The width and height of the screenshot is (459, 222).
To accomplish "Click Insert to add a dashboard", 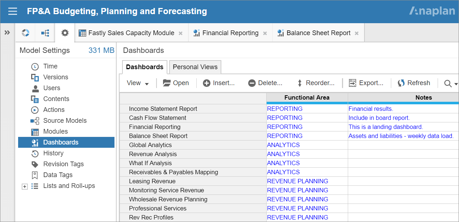I will (x=219, y=83).
